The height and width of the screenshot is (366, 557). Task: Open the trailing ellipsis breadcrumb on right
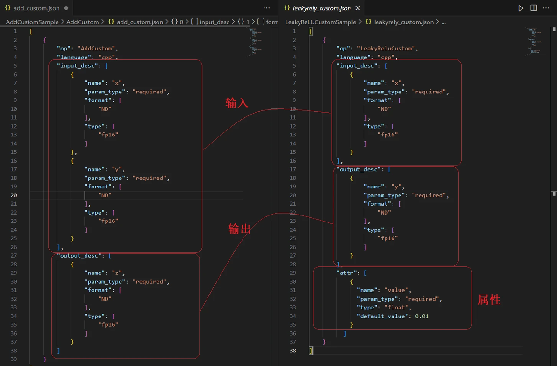point(443,22)
